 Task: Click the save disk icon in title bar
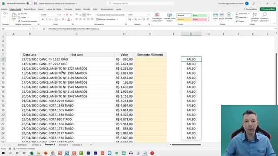tap(35, 3)
